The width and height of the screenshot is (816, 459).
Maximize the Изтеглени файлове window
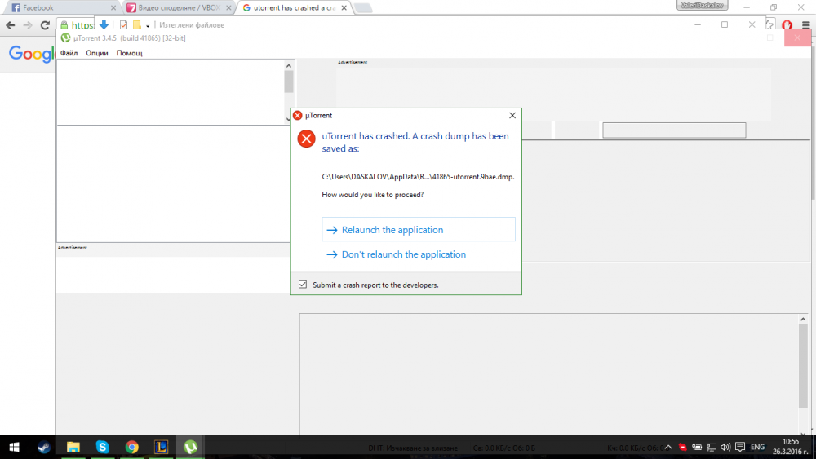[x=725, y=25]
